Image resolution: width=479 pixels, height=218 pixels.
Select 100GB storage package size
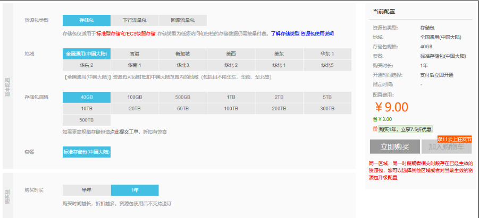coord(135,97)
